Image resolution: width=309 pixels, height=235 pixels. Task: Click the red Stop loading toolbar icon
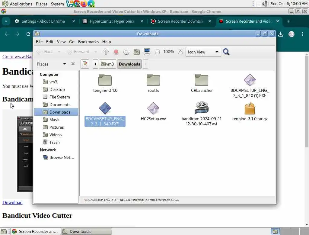click(x=116, y=52)
